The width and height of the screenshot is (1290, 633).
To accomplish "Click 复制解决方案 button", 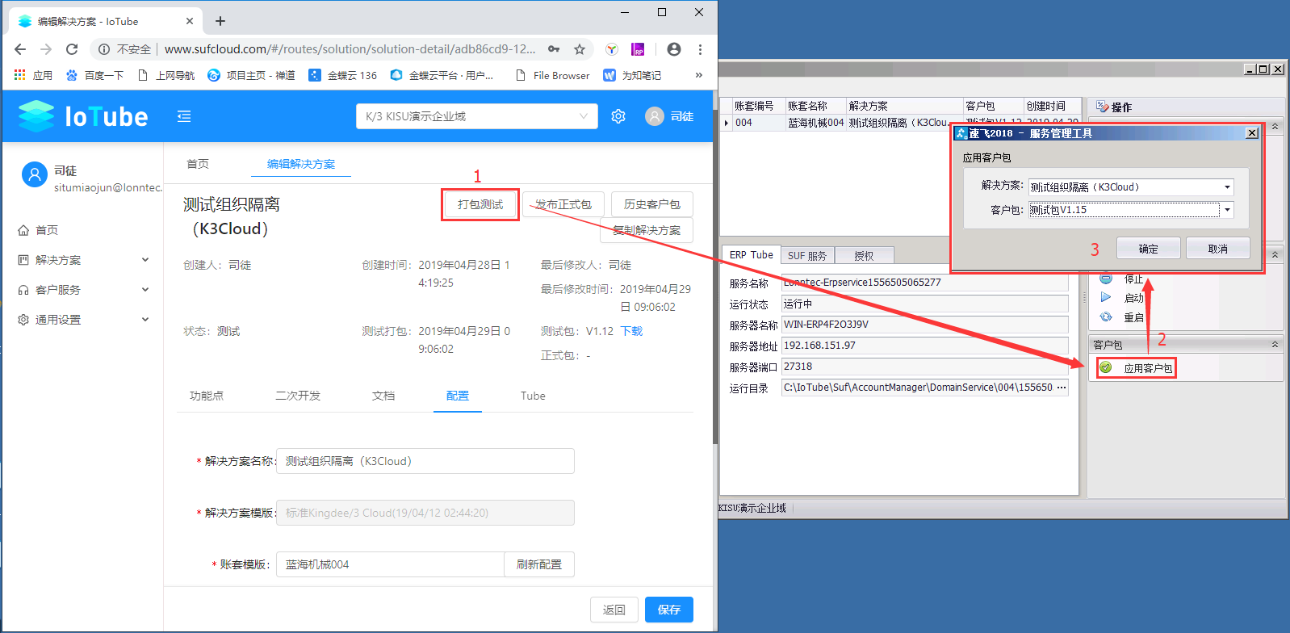I will (x=647, y=230).
